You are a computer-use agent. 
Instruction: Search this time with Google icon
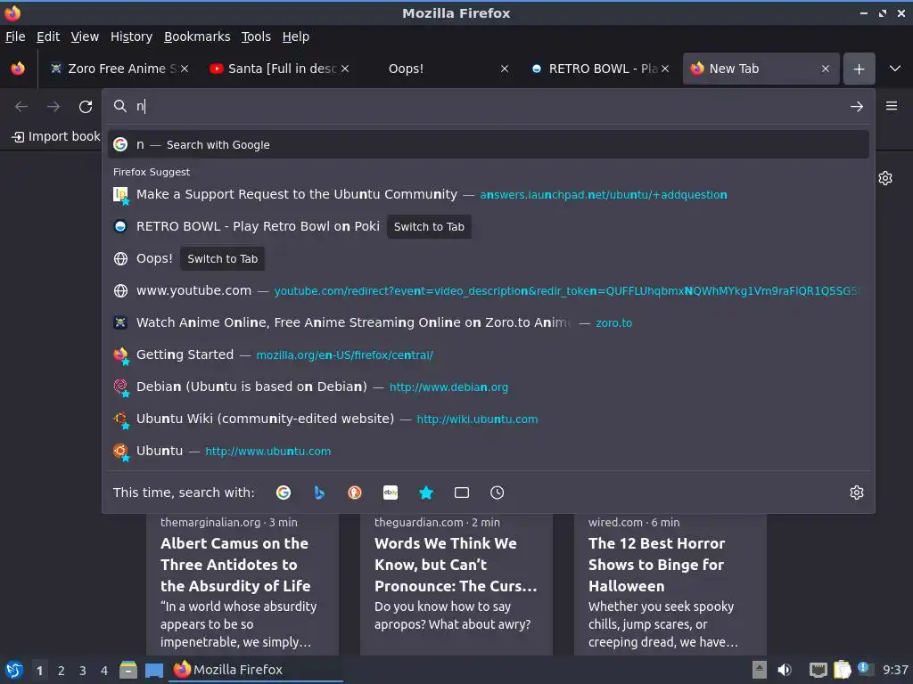pos(284,493)
